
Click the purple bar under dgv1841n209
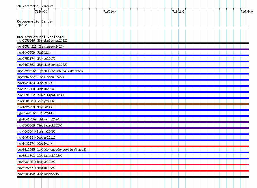(133, 122)
